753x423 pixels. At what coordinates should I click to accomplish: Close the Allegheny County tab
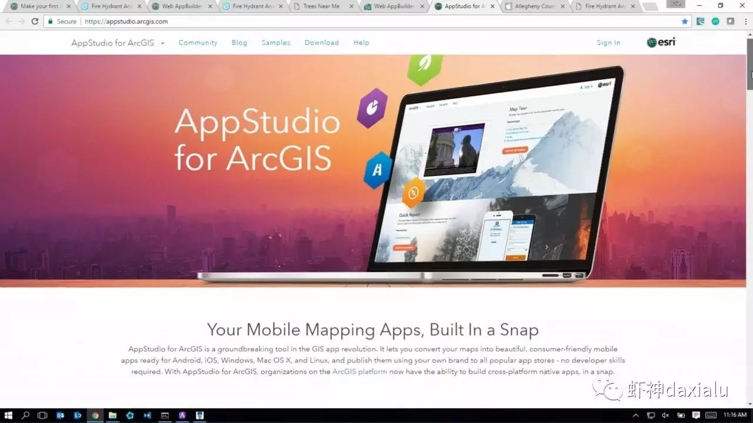[x=564, y=6]
